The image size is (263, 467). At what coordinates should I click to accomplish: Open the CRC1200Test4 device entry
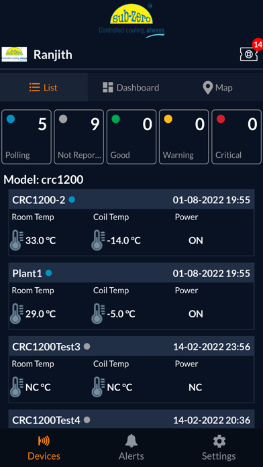(x=131, y=419)
